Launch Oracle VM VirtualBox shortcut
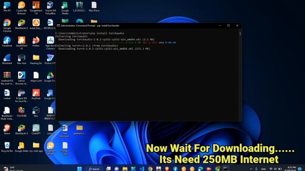Viewport: 305px width, 171px height. [x=51, y=8]
